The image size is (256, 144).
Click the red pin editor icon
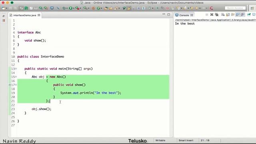pyautogui.click(x=212, y=8)
